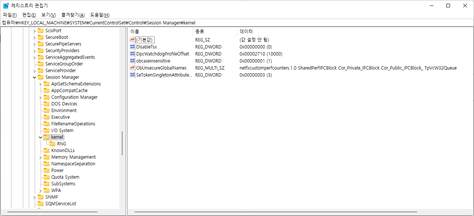Collapse the Session Manager key
Viewport: 474px width, 216px height.
pyautogui.click(x=34, y=77)
